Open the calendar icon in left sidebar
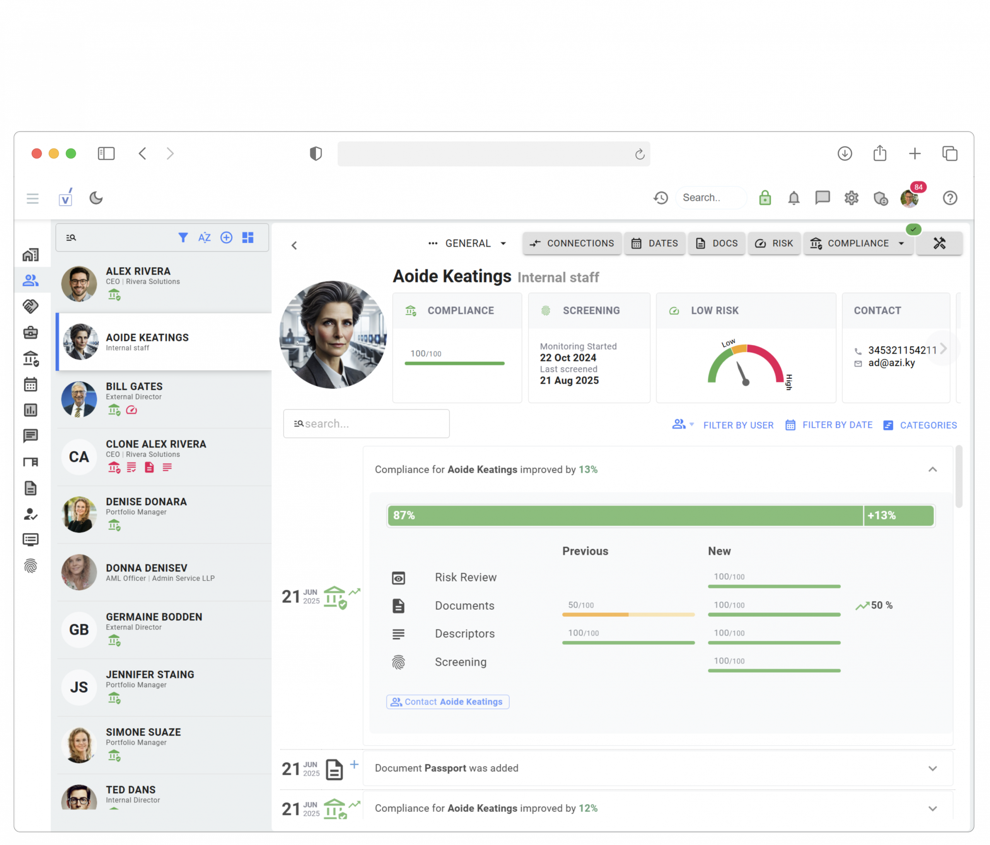 (x=31, y=384)
